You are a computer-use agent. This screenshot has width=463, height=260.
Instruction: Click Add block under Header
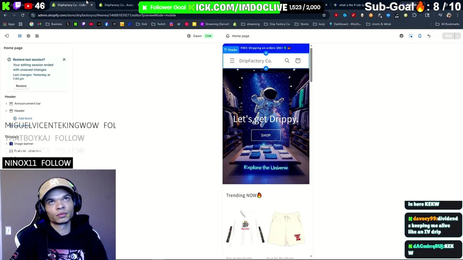tap(23, 118)
